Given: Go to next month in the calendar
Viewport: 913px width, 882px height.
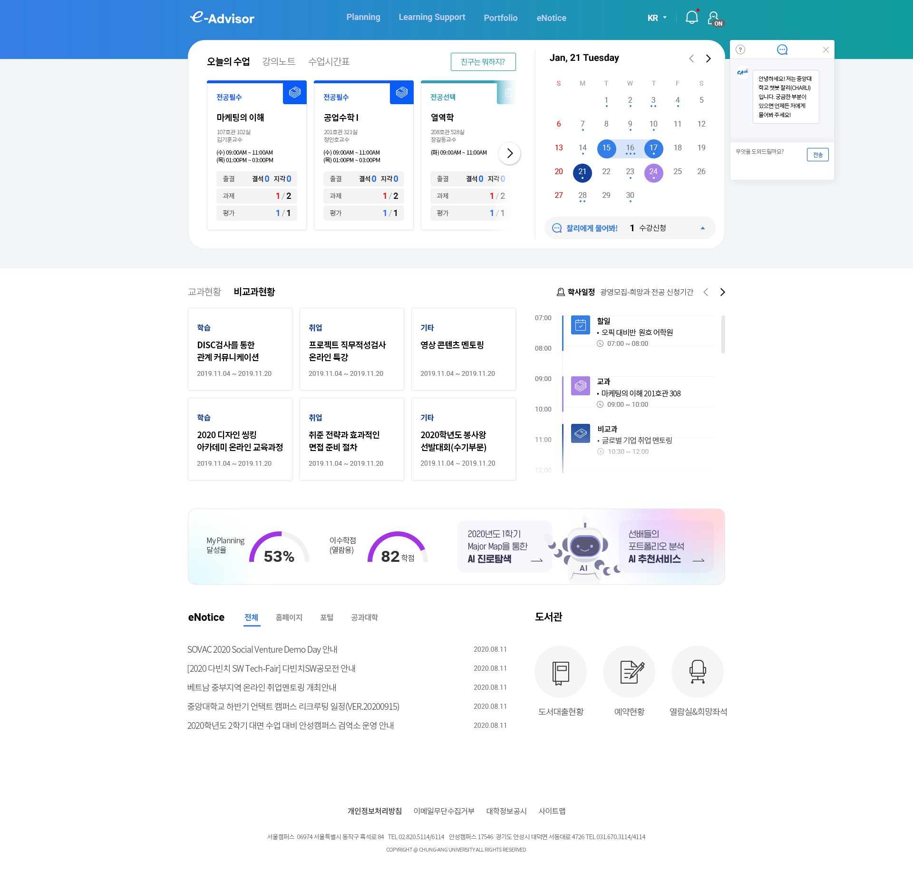Looking at the screenshot, I should [709, 58].
